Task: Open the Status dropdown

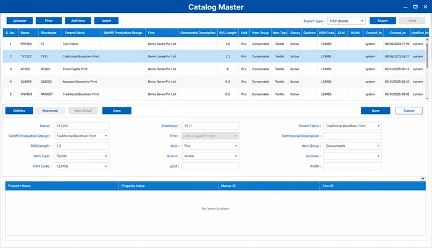Action: [x=210, y=156]
